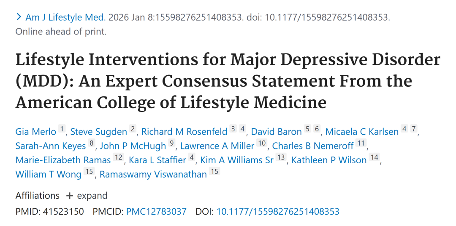This screenshot has width=456, height=226.
Task: Click the plus icon beside Affiliations
Action: pos(70,196)
